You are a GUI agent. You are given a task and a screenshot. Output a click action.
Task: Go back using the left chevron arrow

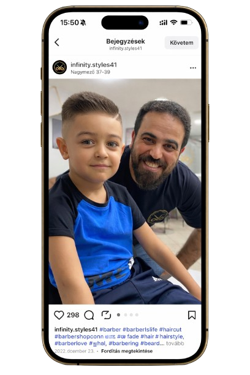tap(57, 42)
